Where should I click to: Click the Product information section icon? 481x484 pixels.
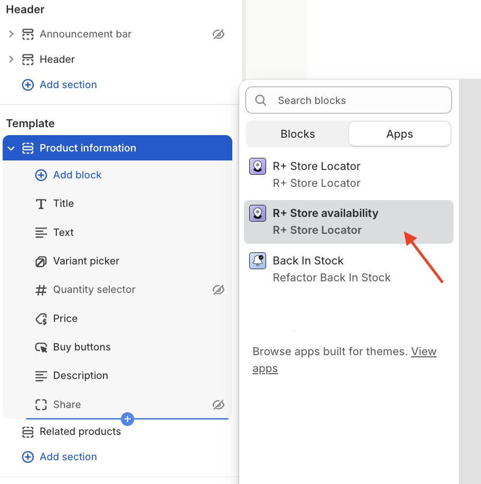point(28,148)
